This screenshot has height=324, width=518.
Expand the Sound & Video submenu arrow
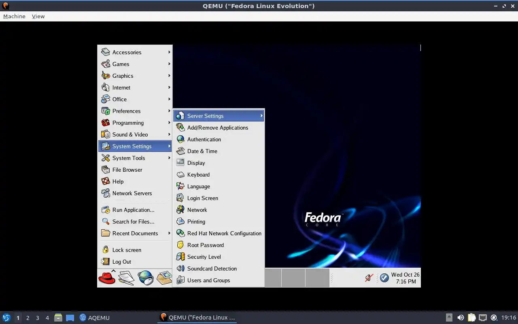(169, 134)
